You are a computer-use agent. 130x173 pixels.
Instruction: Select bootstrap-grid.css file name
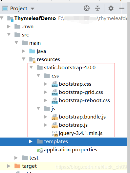(81, 92)
